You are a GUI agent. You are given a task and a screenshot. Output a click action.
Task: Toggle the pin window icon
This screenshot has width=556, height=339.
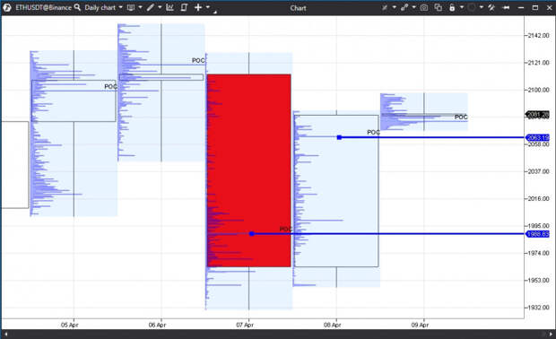point(506,7)
